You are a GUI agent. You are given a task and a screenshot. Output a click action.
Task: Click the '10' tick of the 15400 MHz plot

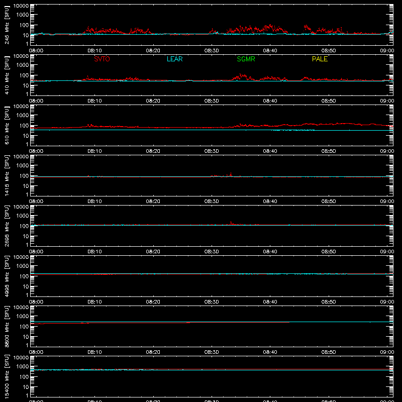(26, 387)
